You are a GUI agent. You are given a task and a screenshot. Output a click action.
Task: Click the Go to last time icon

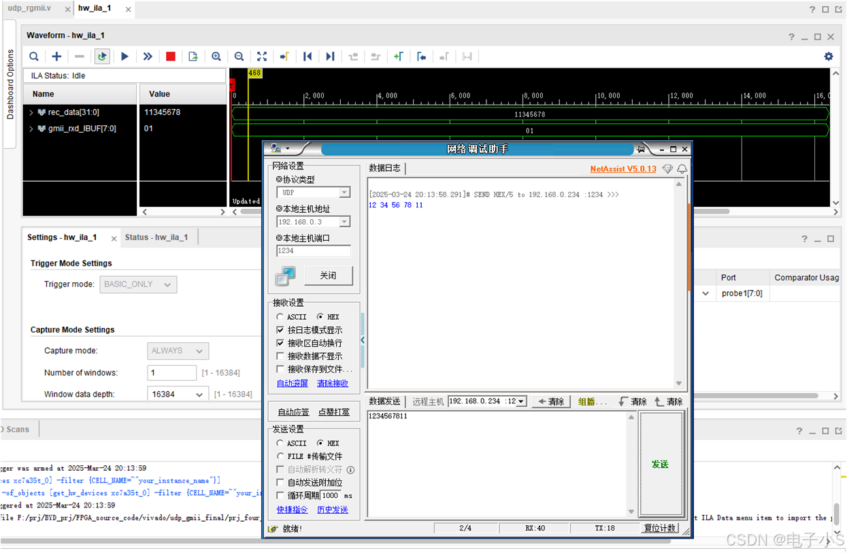click(x=330, y=56)
